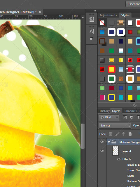Collapse the Mohsen.Designer group triangle

[x=108, y=142]
